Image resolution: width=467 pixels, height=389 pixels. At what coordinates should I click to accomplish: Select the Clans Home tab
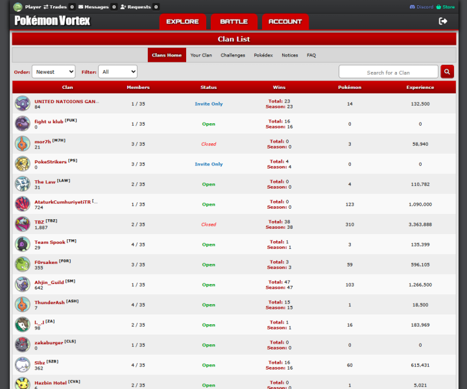(167, 55)
